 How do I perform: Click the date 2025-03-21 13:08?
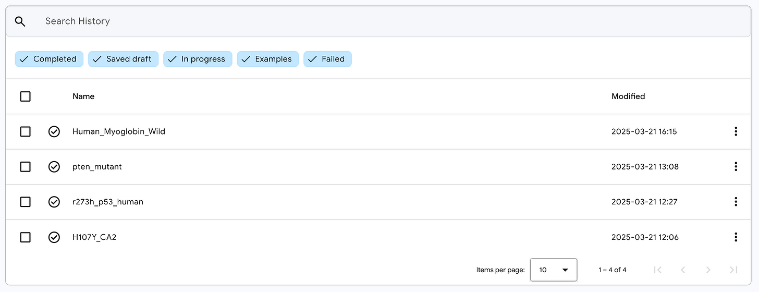[645, 166]
